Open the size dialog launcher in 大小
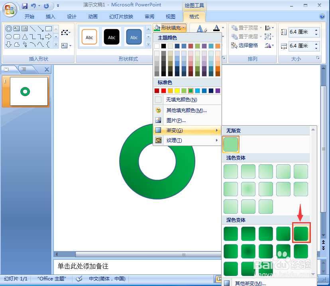The image size is (330, 286). click(318, 58)
